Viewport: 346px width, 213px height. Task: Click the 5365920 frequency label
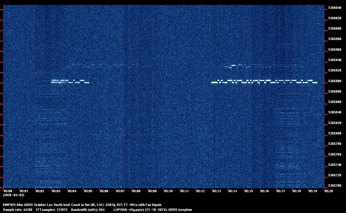tap(334, 70)
